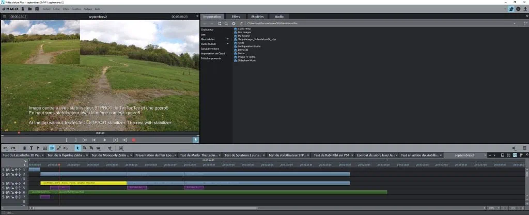529x215 pixels.
Task: Mute track 5 with M button
Action: click(8, 188)
